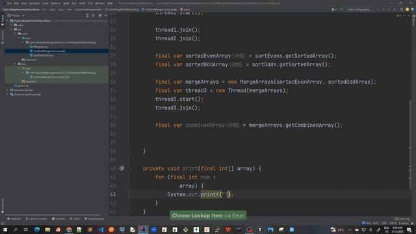416x234 pixels.
Task: Open the Navigate menu
Action: click(34, 3)
